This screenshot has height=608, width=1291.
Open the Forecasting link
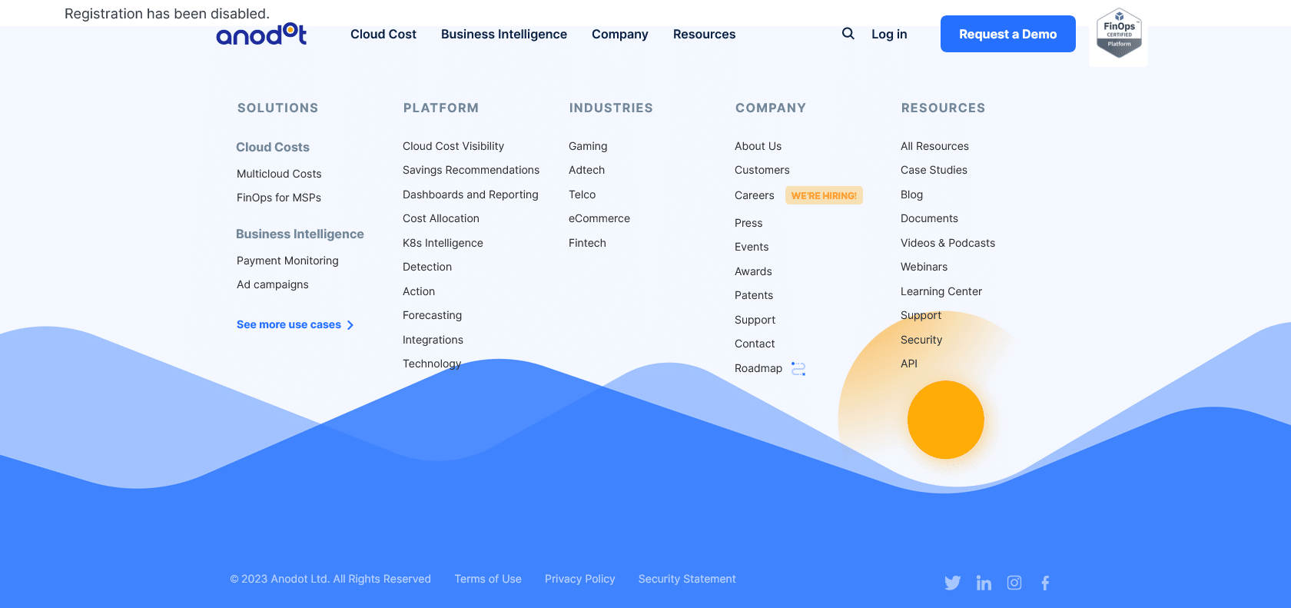tap(432, 315)
